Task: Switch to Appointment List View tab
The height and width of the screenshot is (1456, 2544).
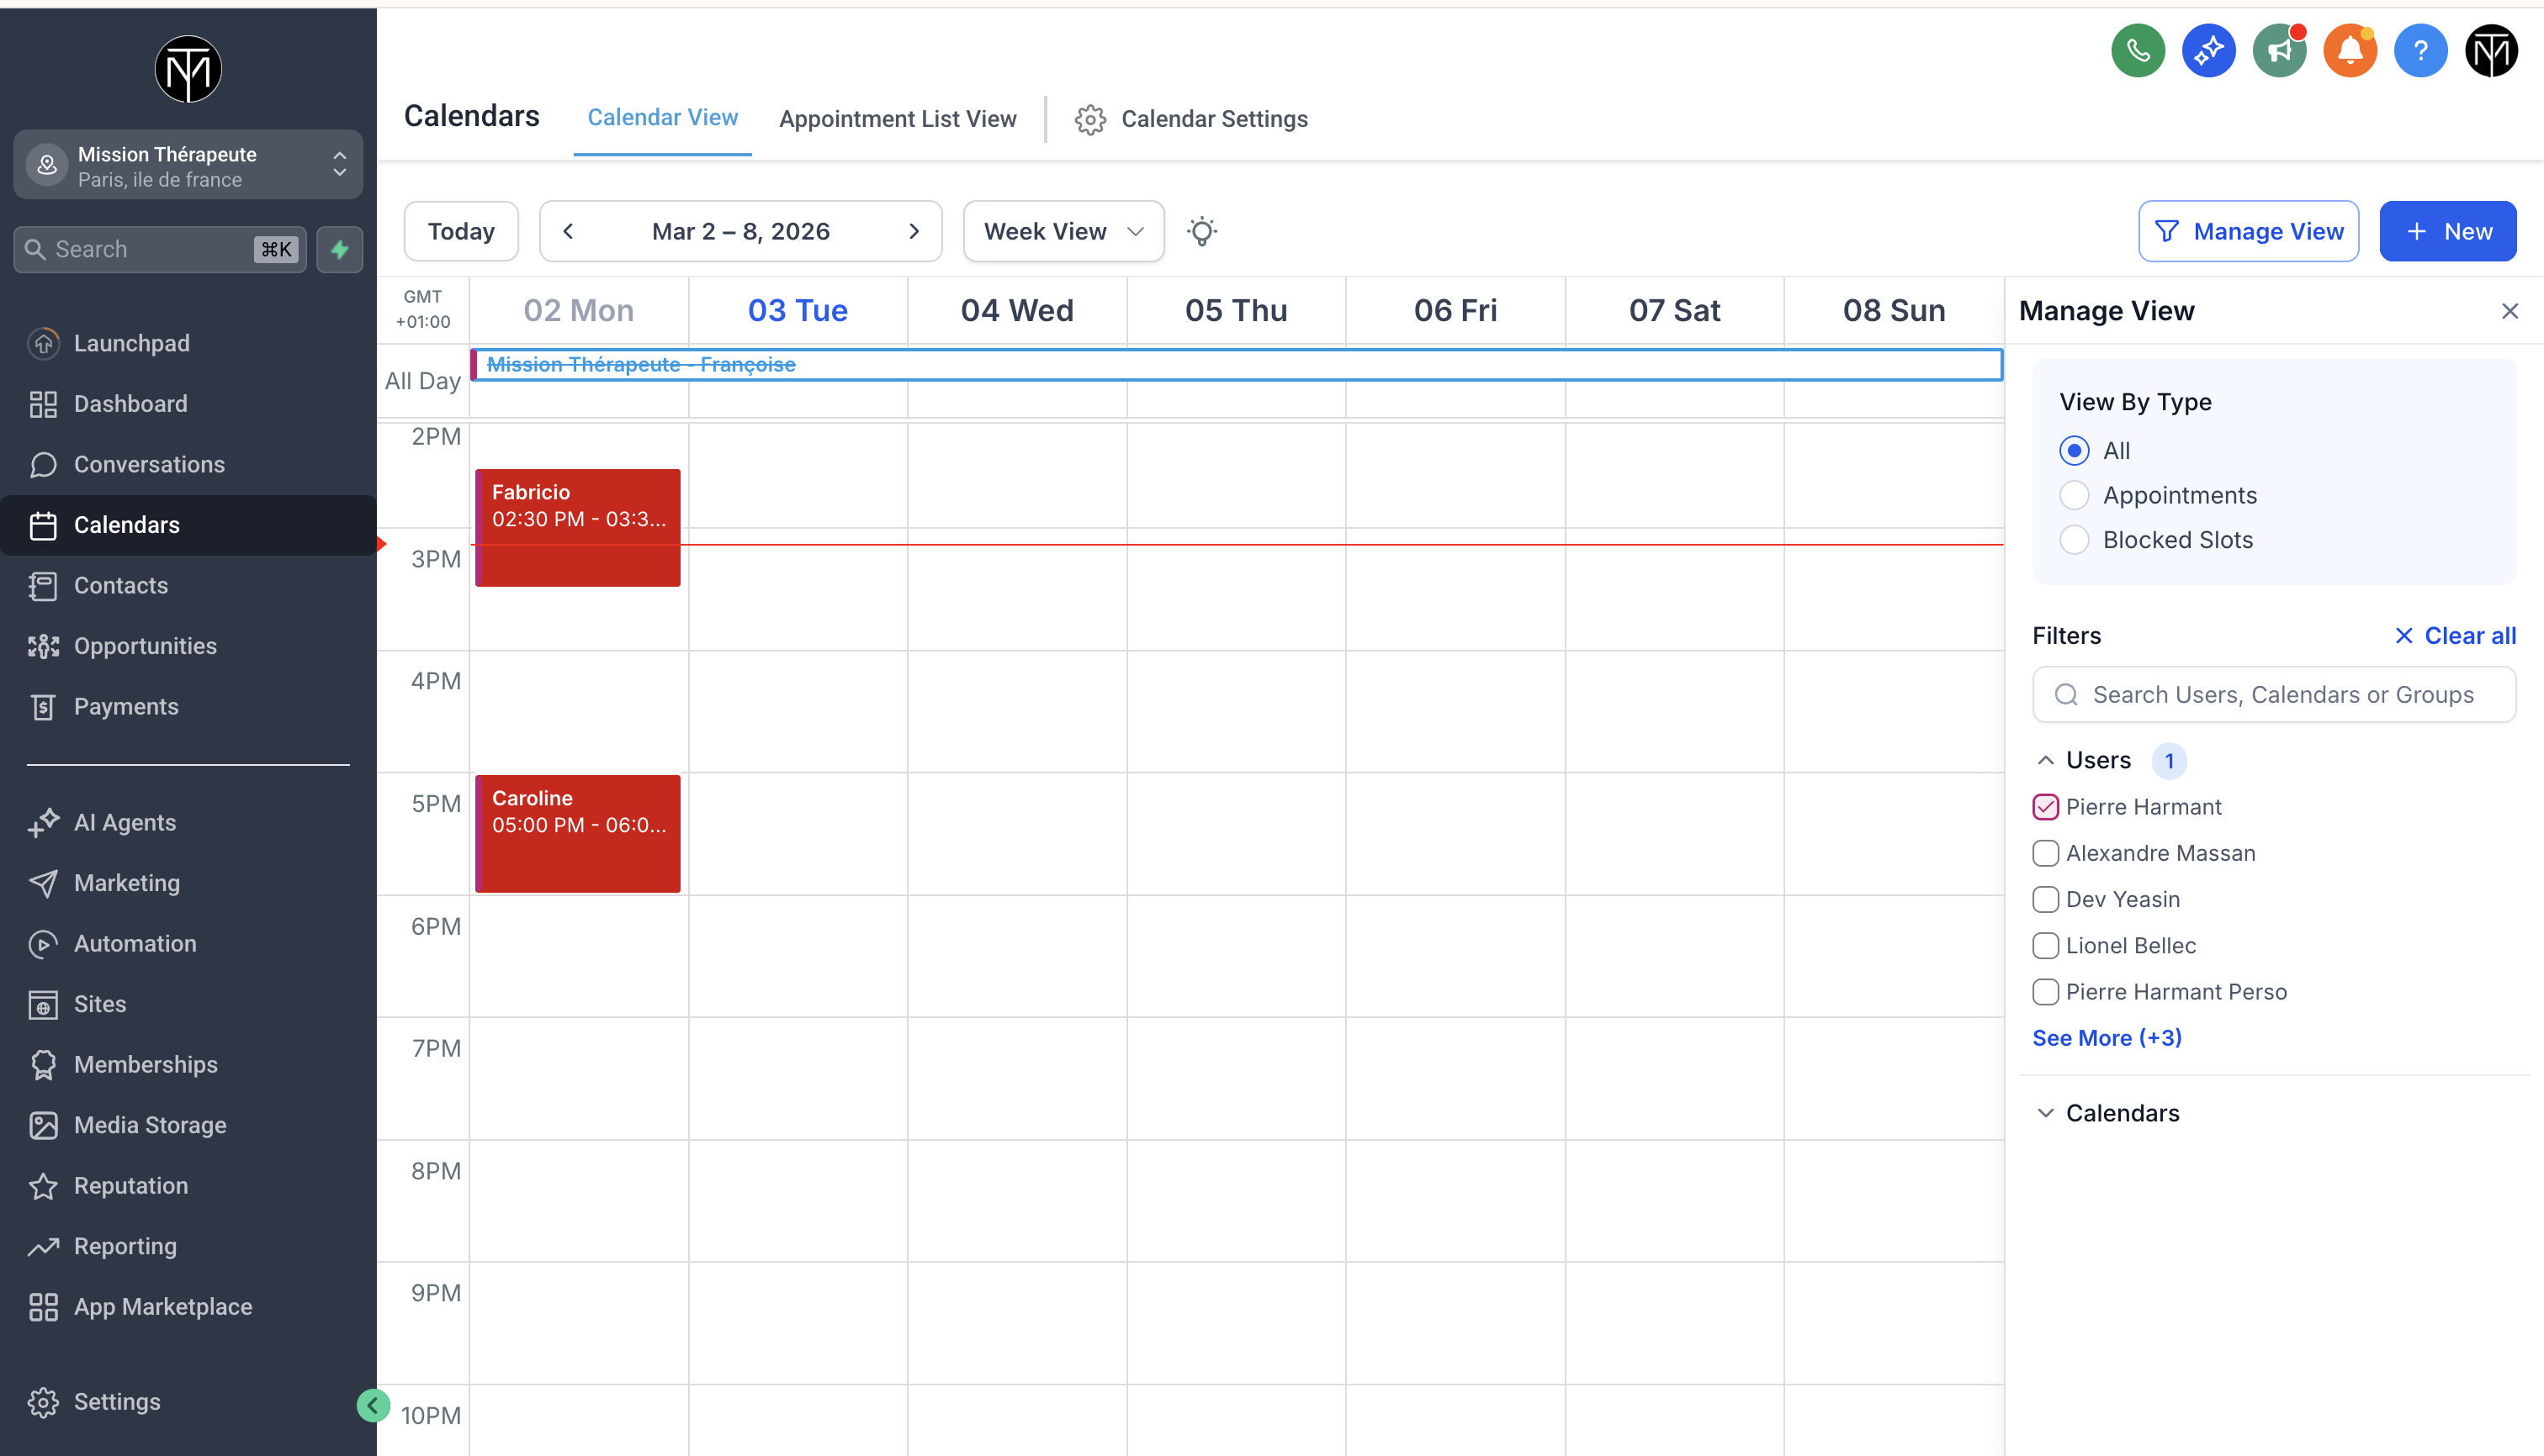Action: [x=898, y=119]
